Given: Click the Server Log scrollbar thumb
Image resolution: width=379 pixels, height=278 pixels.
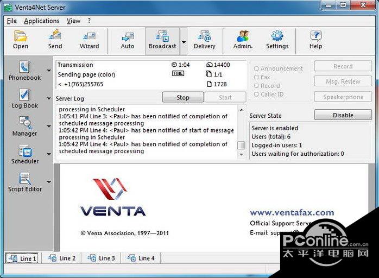Looking at the screenshot, I should pos(242,146).
